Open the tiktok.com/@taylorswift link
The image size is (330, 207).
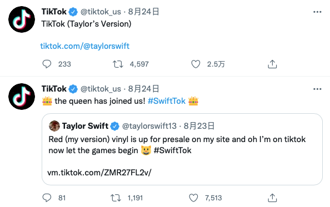click(x=85, y=46)
